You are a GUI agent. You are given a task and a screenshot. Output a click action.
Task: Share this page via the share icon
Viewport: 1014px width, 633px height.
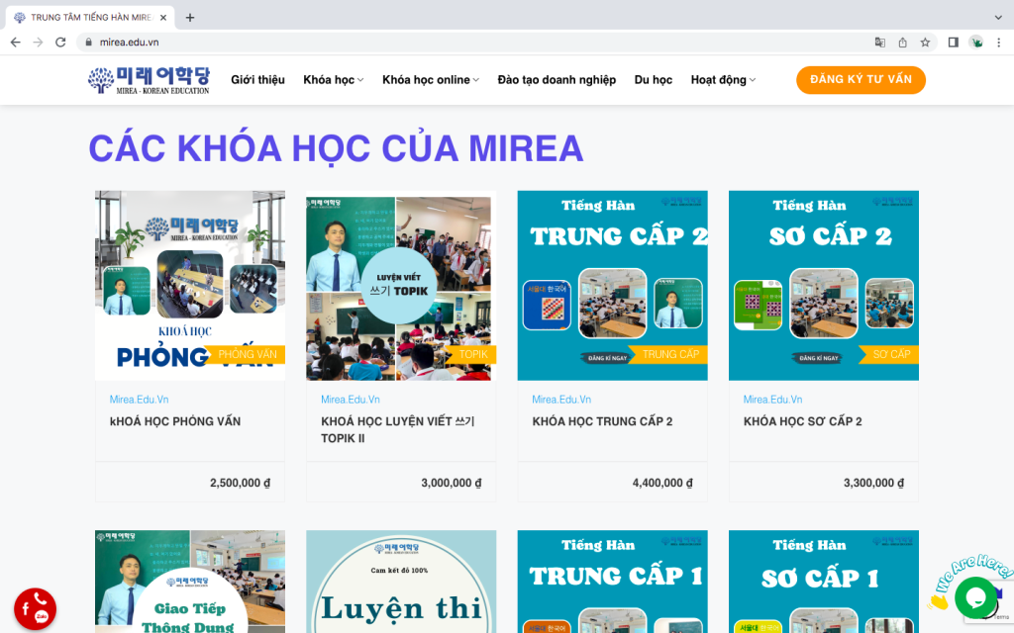click(902, 43)
